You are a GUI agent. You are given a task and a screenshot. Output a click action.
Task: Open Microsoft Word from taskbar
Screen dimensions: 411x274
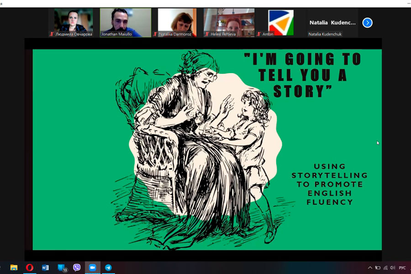coord(45,268)
